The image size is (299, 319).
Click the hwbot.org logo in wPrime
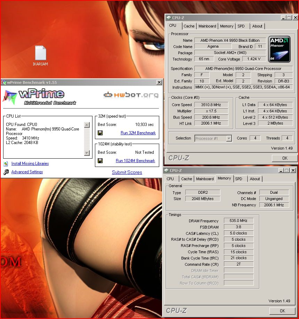131,95
